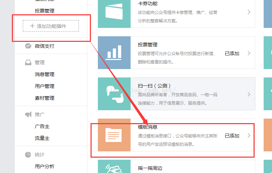Expand the 卡券功能 card chevron
Viewport: 272px width, 173px height.
(249, 12)
